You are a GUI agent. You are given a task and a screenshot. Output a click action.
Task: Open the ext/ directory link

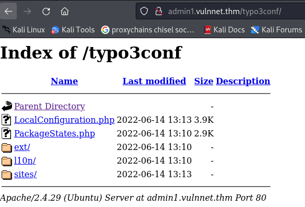tap(22, 147)
